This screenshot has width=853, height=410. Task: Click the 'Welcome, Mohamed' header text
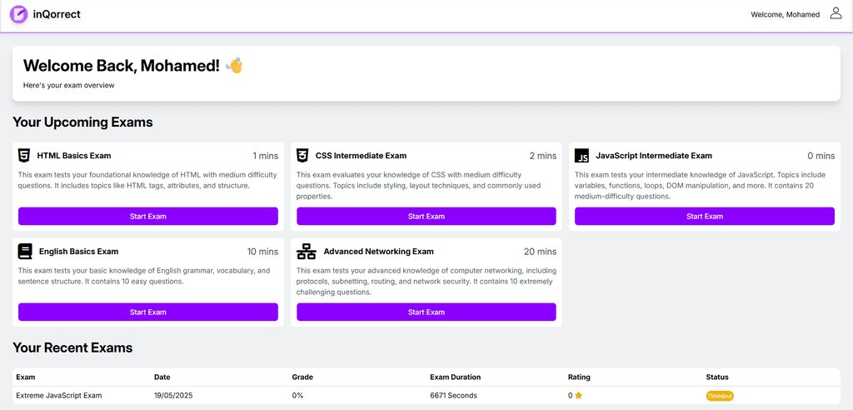tap(785, 15)
